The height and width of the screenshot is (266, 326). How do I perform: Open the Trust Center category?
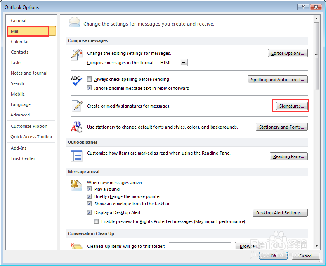coord(31,158)
